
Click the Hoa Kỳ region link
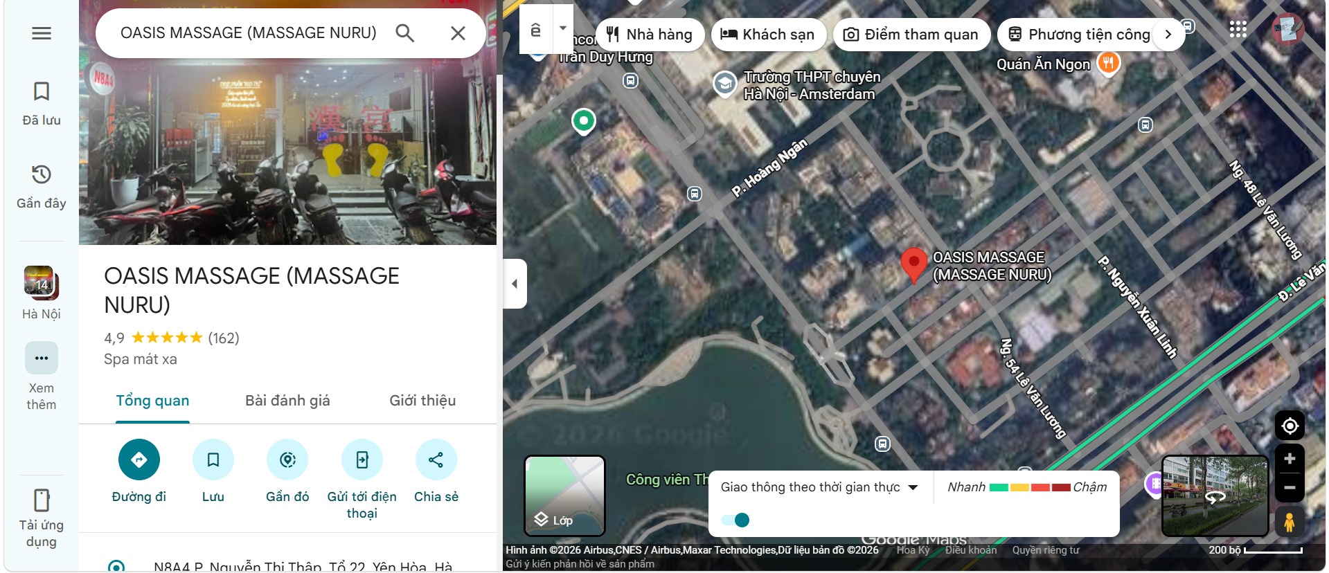pyautogui.click(x=913, y=550)
